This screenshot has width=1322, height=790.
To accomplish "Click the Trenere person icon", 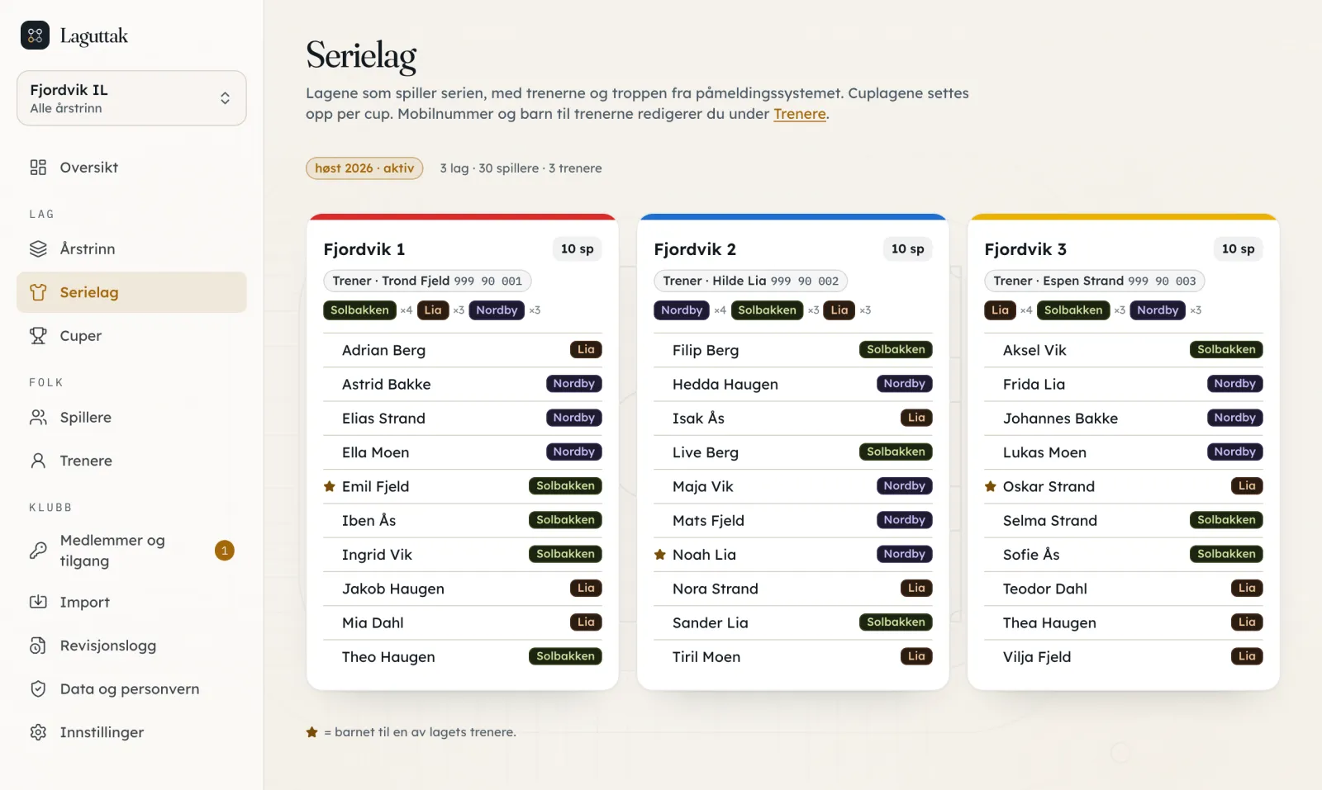I will [38, 461].
